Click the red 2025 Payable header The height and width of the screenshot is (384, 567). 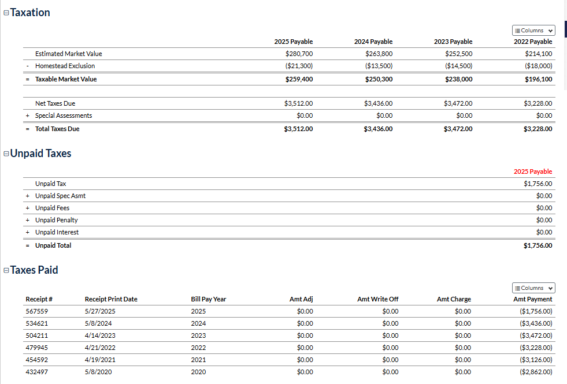[x=532, y=172]
